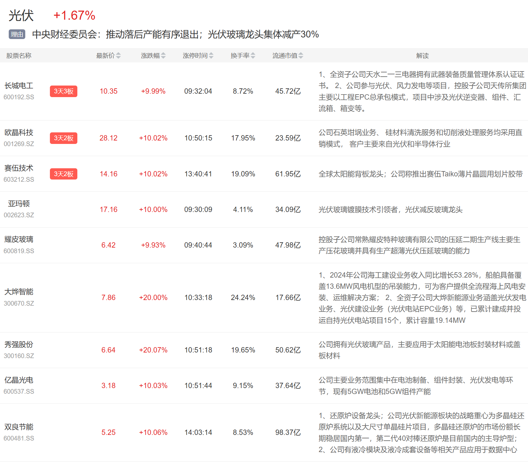This screenshot has width=528, height=463.
Task: Open stock 欧晶科技
Action: [x=19, y=132]
